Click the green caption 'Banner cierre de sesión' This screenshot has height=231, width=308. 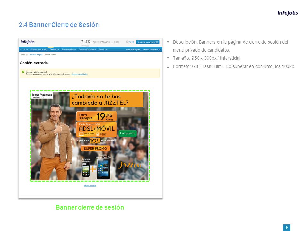pos(90,207)
